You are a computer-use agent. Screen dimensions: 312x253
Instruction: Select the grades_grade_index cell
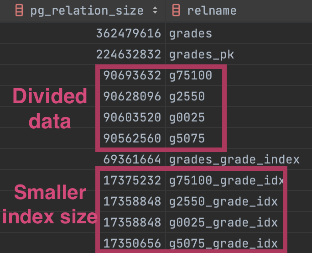pos(234,159)
